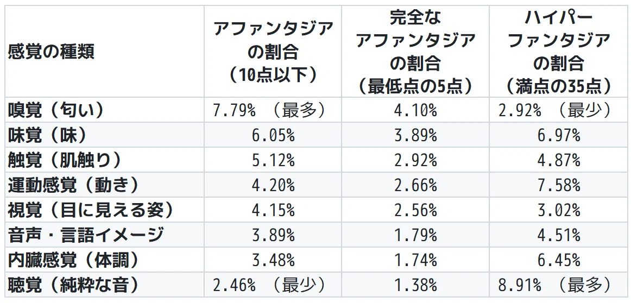Viewport: 631px width, 303px height.
Task: Select the 7.58% cell
Action: [x=559, y=185]
